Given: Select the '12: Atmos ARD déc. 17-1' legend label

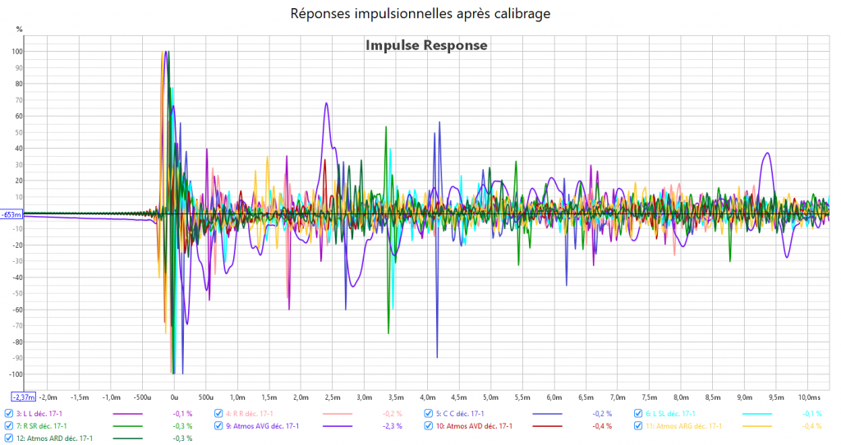Looking at the screenshot, I should click(54, 438).
